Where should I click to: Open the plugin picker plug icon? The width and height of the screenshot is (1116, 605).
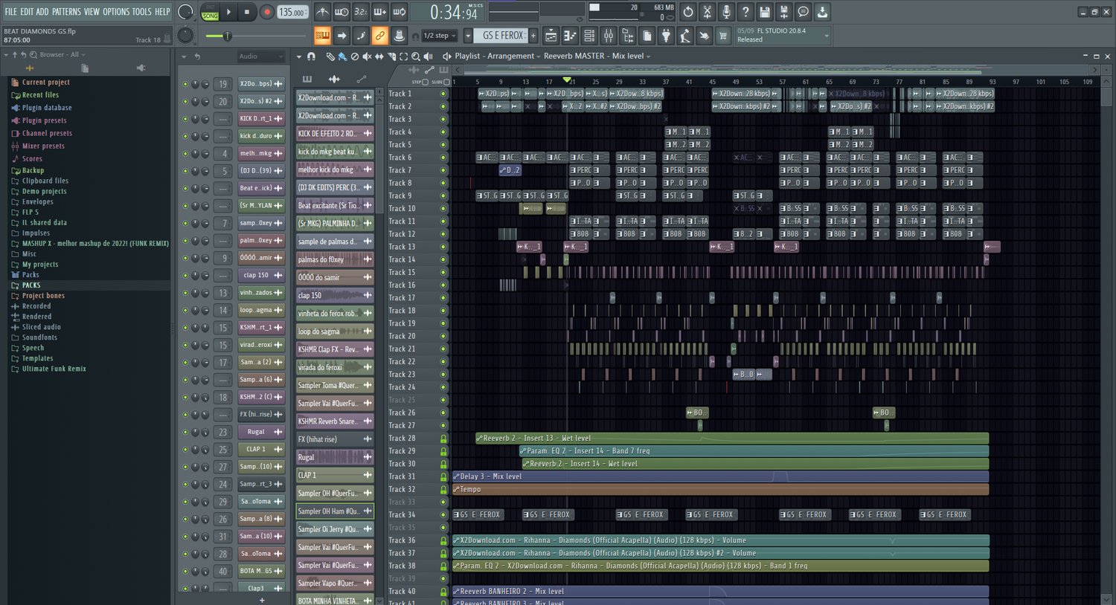[666, 36]
